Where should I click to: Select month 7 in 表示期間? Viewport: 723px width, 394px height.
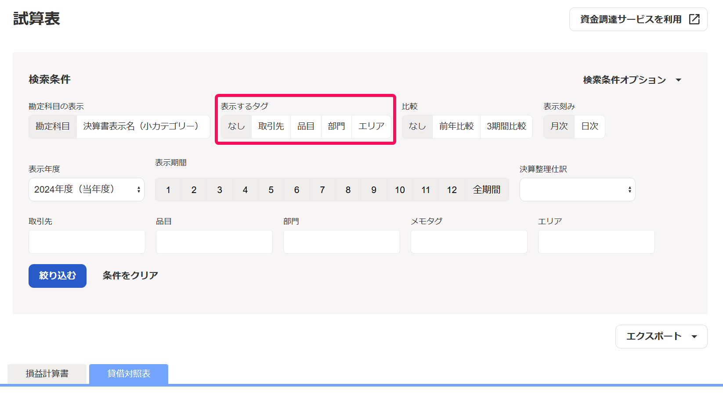[322, 190]
